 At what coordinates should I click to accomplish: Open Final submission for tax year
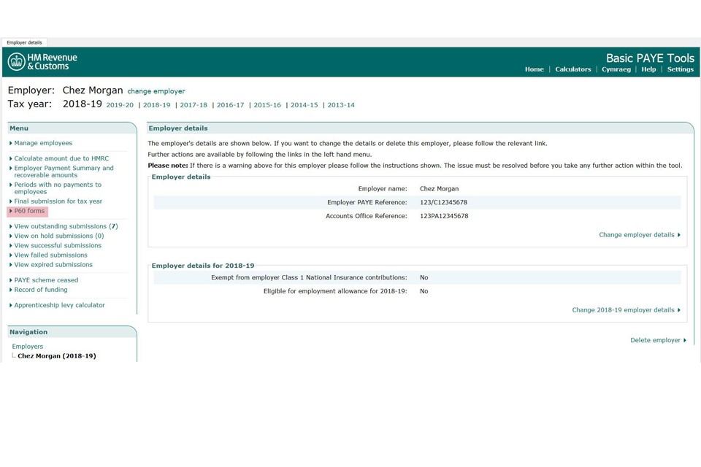click(58, 201)
